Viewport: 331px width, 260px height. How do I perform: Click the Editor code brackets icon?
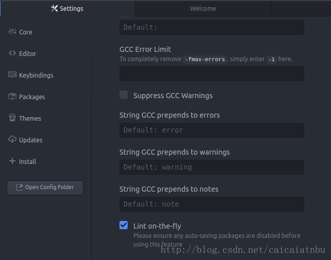pos(12,53)
